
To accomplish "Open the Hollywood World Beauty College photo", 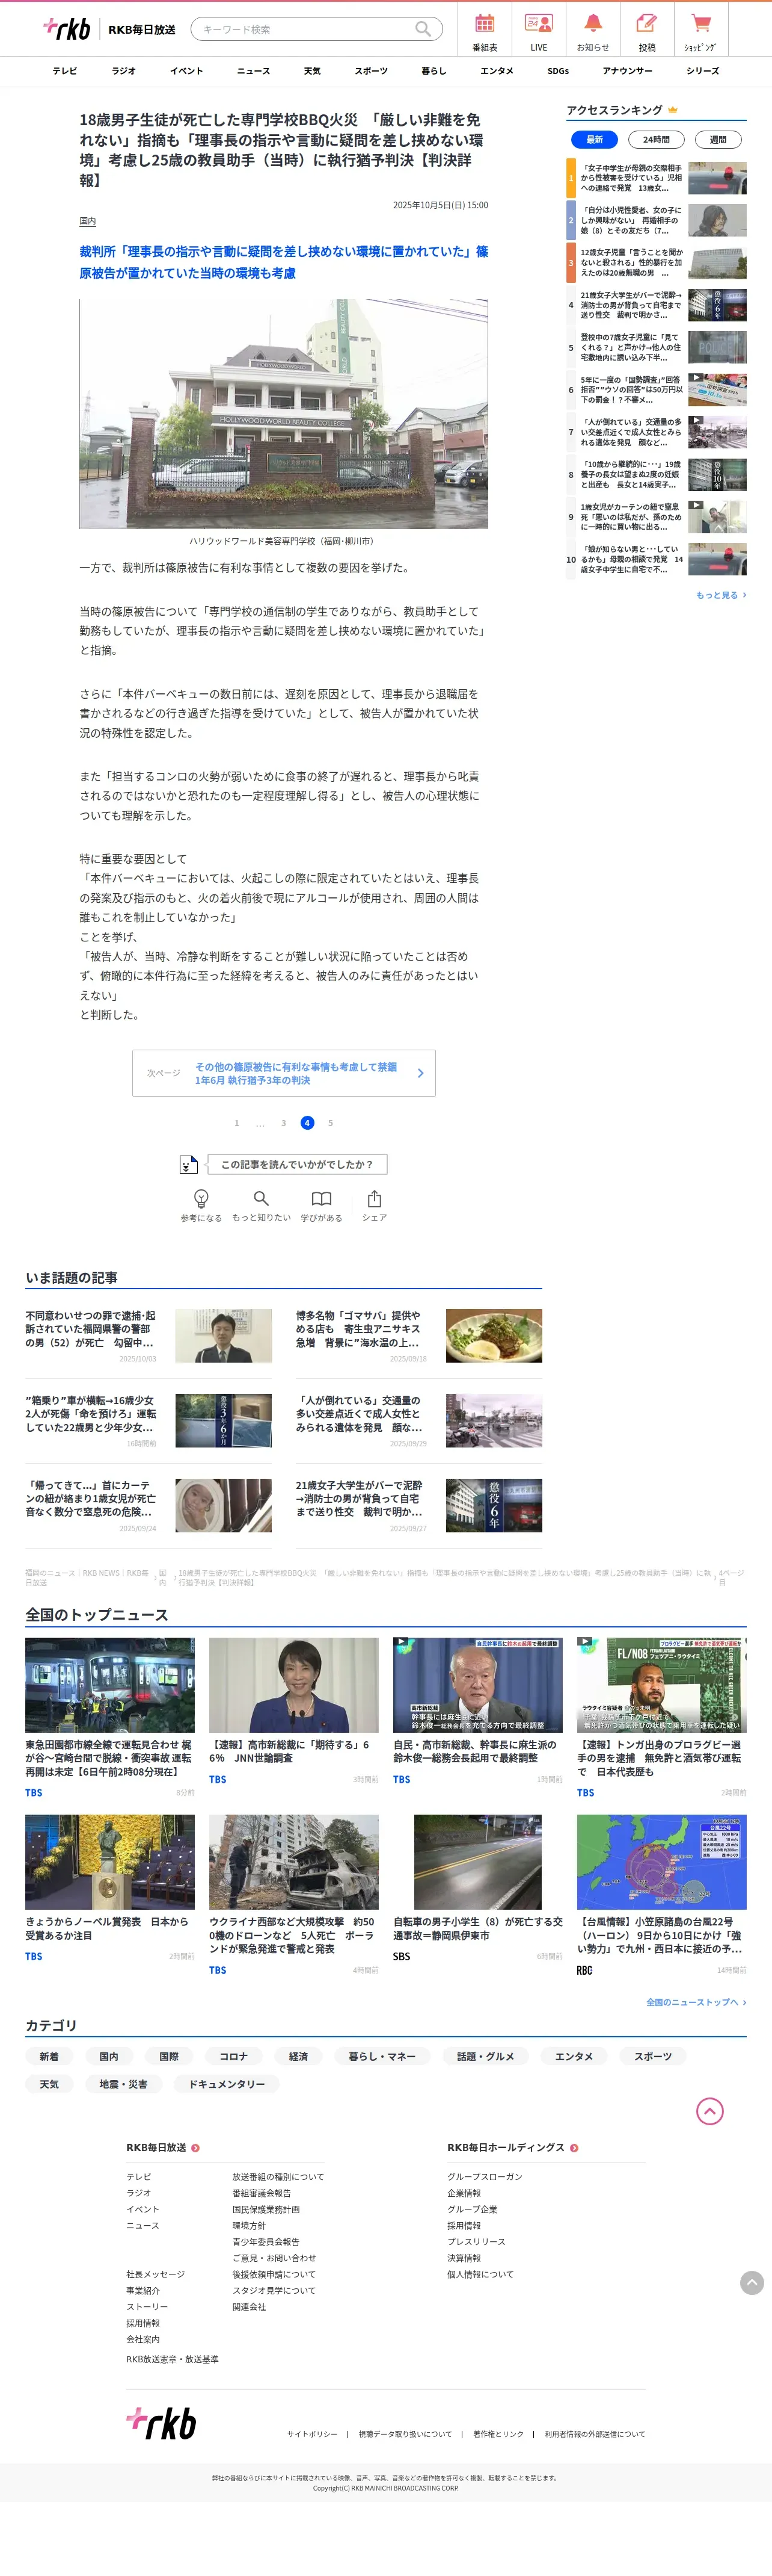I will coord(284,413).
